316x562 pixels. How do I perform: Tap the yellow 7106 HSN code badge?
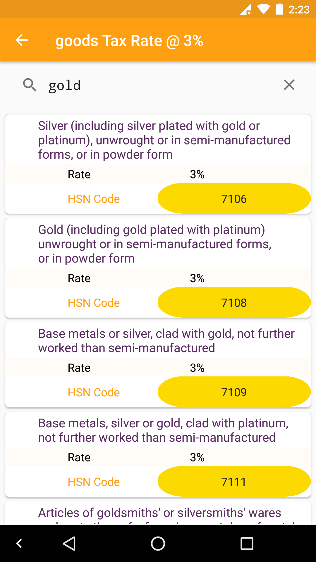coord(234,199)
